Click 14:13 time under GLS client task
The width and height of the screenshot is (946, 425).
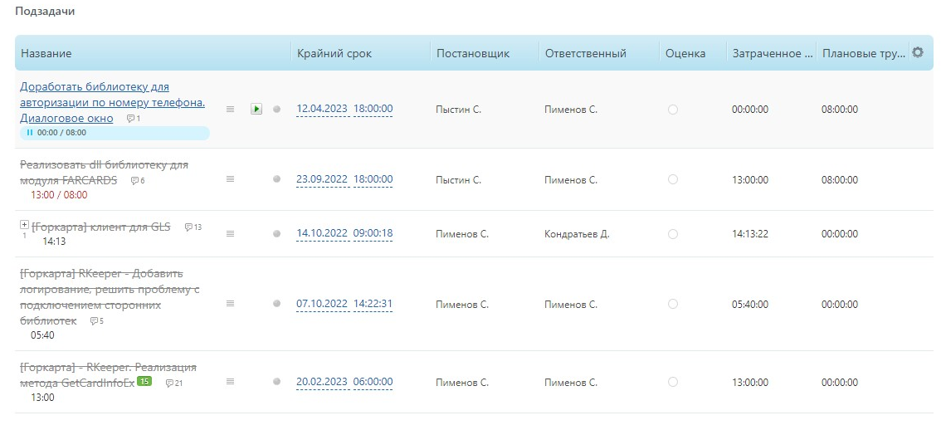[x=54, y=242]
